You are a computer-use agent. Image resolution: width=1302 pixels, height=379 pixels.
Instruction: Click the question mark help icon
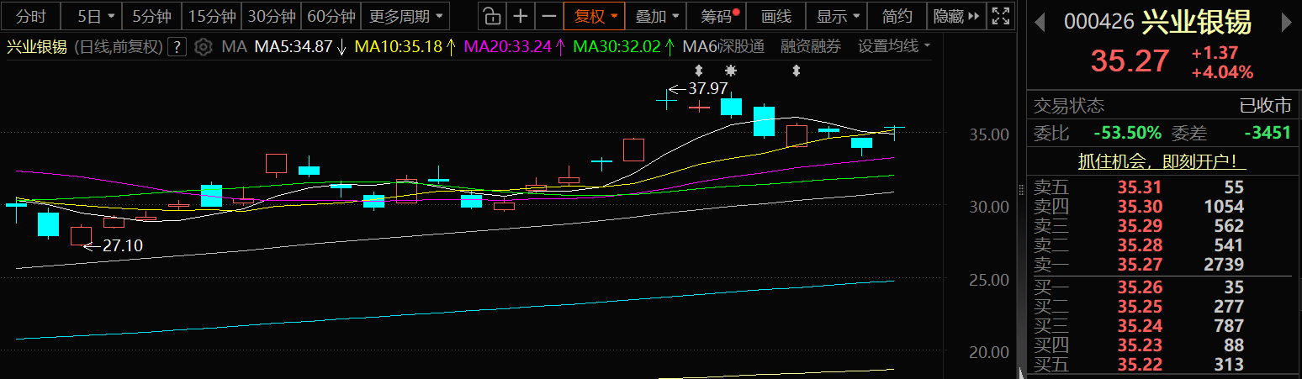pyautogui.click(x=177, y=47)
